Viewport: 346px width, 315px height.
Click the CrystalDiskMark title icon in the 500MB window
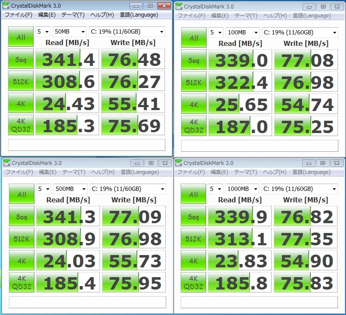[7, 163]
